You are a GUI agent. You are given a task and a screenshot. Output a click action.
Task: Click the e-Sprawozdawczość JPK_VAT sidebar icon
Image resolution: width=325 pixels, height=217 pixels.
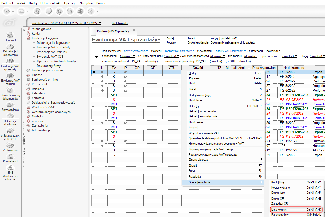10,132
